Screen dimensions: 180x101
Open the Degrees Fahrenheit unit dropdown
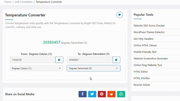94,68
